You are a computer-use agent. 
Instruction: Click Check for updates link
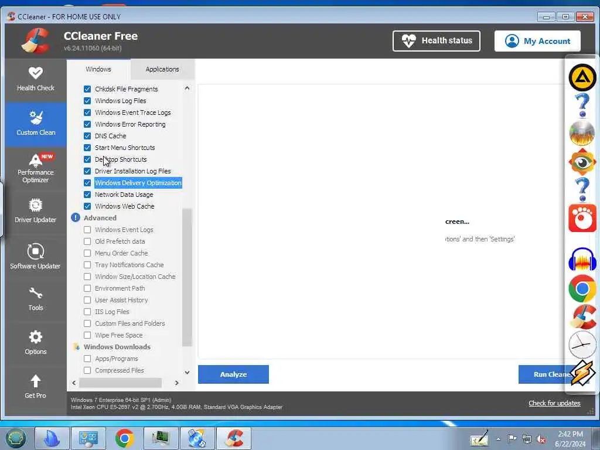pos(554,403)
